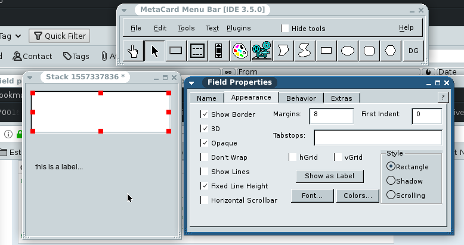464x245 pixels.
Task: Select the Player movie projector tool
Action: coord(262,51)
